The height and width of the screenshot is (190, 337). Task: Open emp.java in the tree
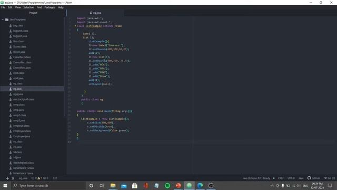(x=18, y=110)
